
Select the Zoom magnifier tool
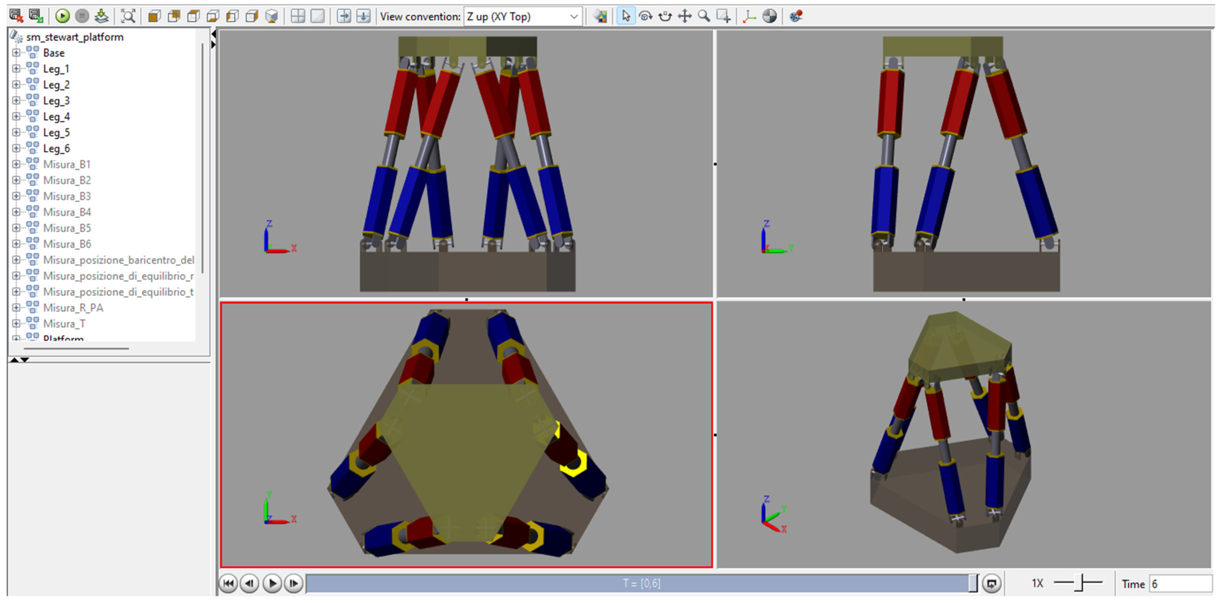(x=704, y=16)
